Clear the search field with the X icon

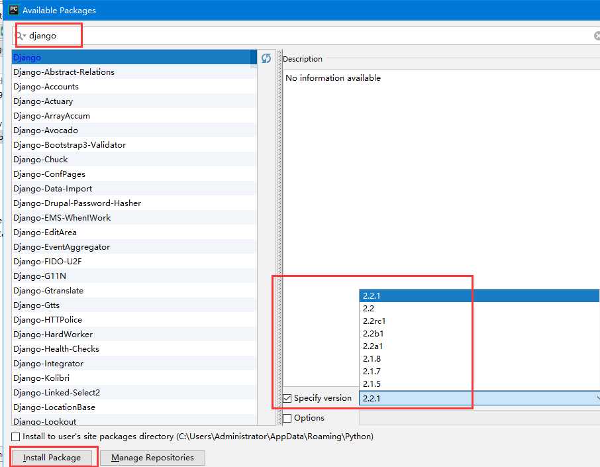(597, 36)
